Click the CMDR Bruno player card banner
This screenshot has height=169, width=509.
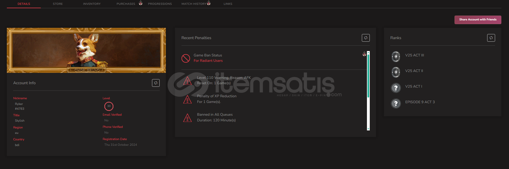(86, 50)
